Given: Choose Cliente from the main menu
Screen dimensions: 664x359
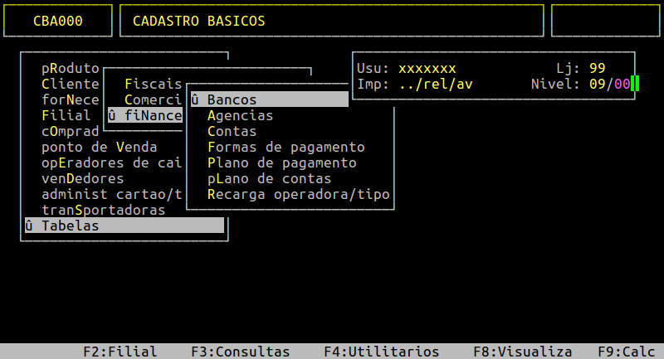Looking at the screenshot, I should (70, 84).
